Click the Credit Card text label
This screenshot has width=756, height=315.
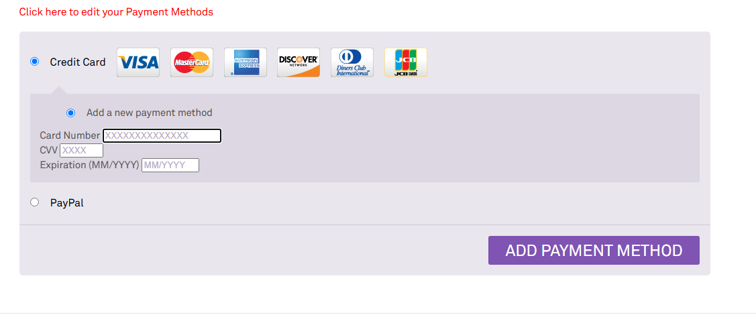click(78, 62)
